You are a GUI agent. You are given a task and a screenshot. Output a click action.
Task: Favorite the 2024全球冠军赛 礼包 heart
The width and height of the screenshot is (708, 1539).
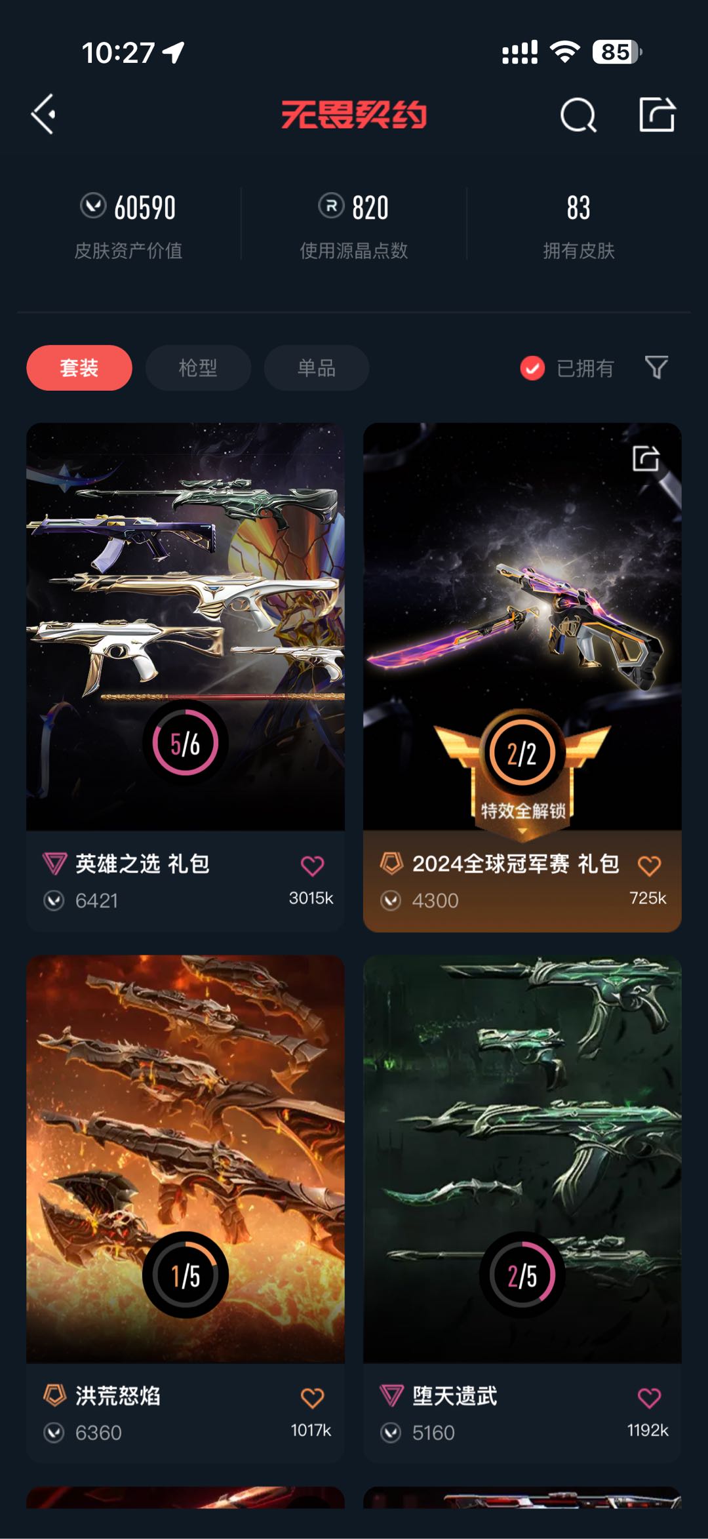coord(649,866)
